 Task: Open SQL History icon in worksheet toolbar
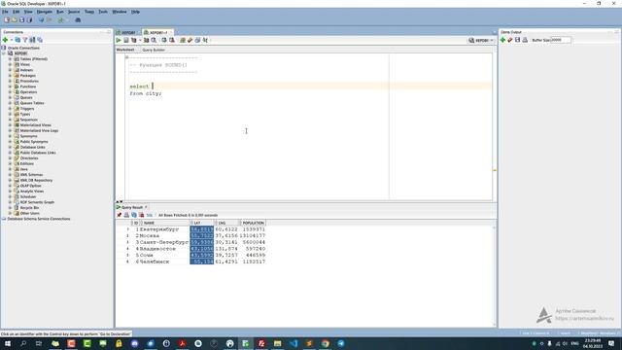(197, 40)
